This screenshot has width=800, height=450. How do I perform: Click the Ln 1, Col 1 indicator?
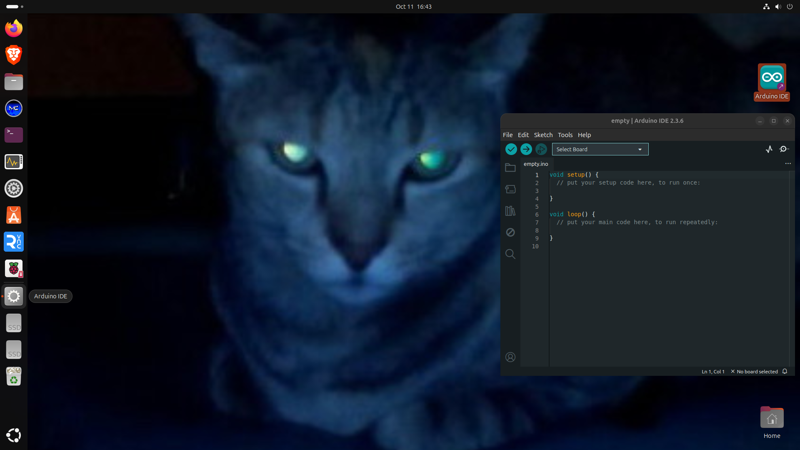click(x=712, y=372)
